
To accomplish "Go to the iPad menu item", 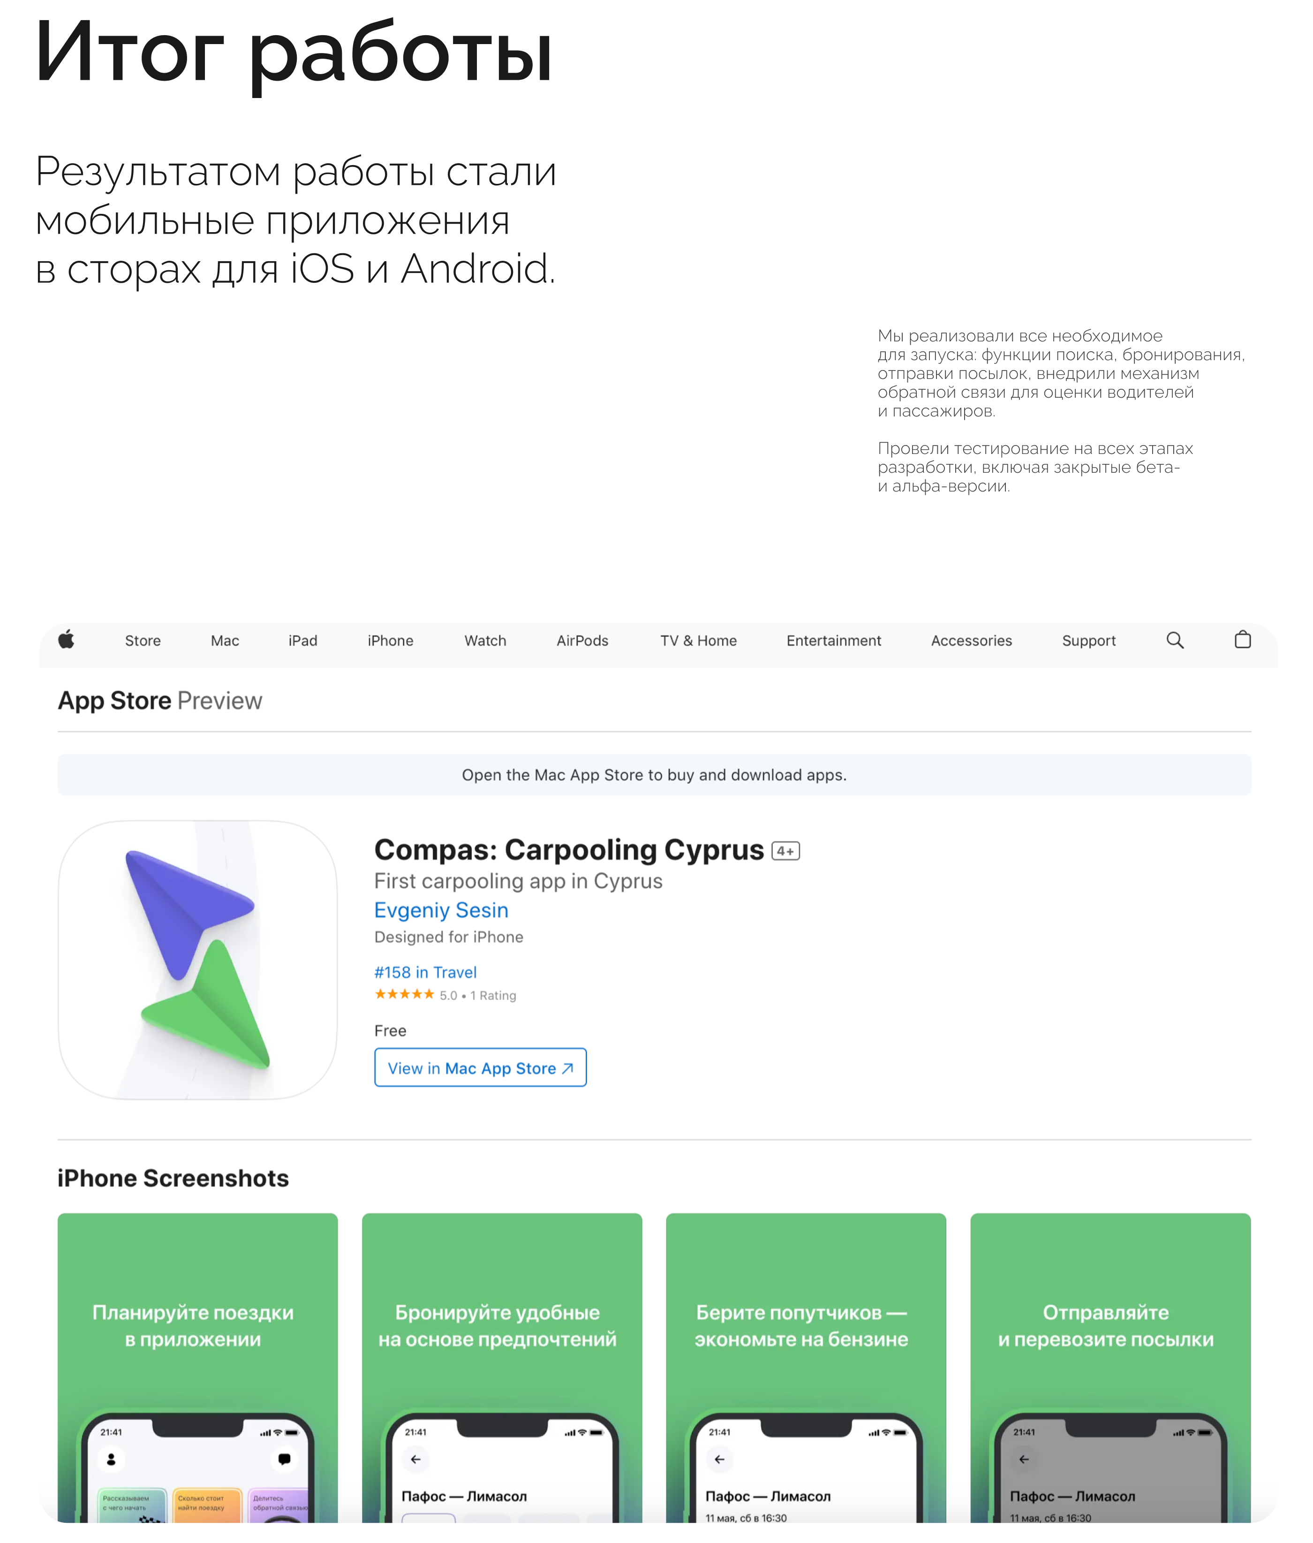I will pyautogui.click(x=303, y=641).
